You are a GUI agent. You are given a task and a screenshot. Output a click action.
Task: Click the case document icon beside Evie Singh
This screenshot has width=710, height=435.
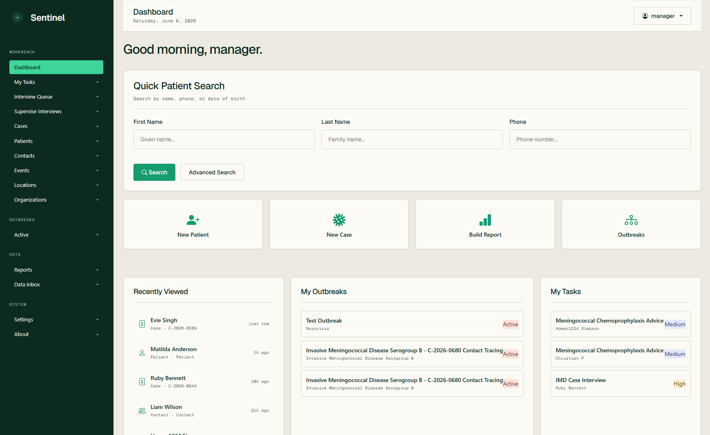coord(142,324)
